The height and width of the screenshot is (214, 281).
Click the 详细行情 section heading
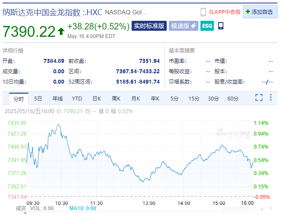(x=13, y=51)
